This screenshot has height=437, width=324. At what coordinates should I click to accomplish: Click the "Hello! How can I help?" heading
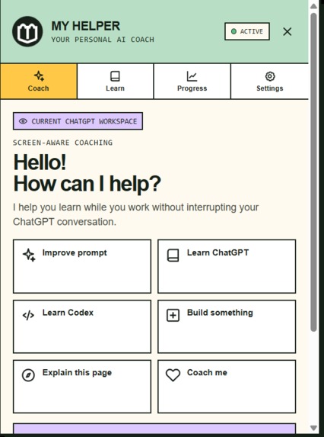tap(87, 173)
